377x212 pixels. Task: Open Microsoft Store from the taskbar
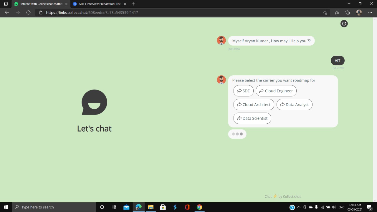coord(163,207)
